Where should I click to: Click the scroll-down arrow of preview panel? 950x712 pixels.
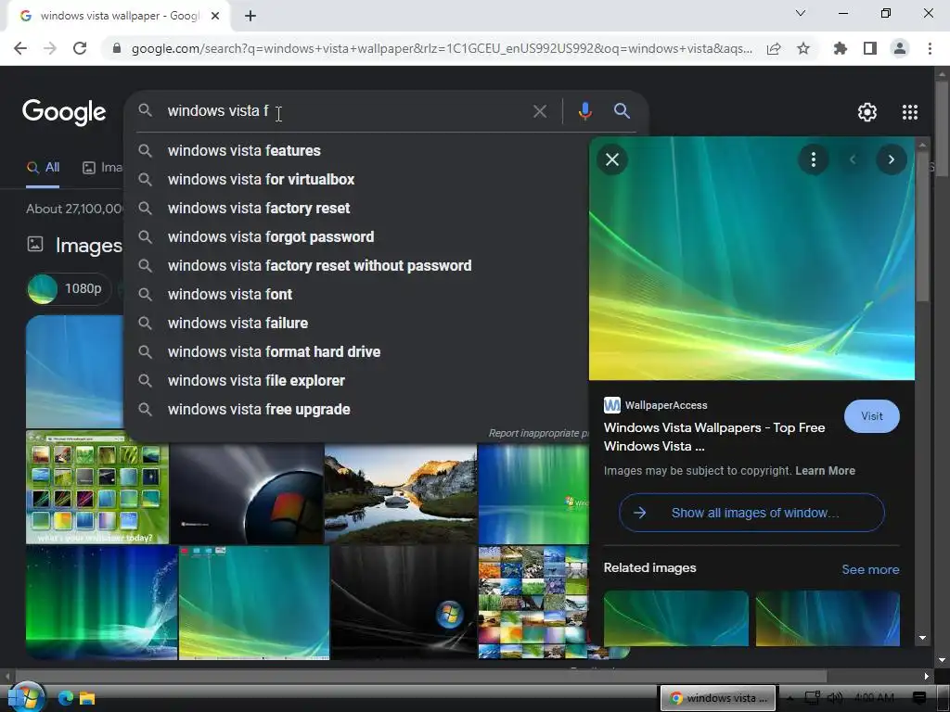click(922, 638)
